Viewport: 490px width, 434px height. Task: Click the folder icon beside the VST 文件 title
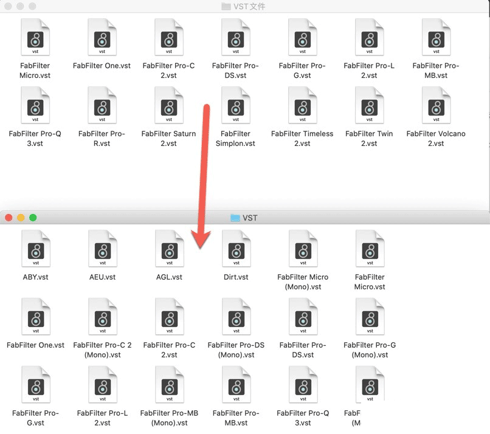[x=226, y=6]
